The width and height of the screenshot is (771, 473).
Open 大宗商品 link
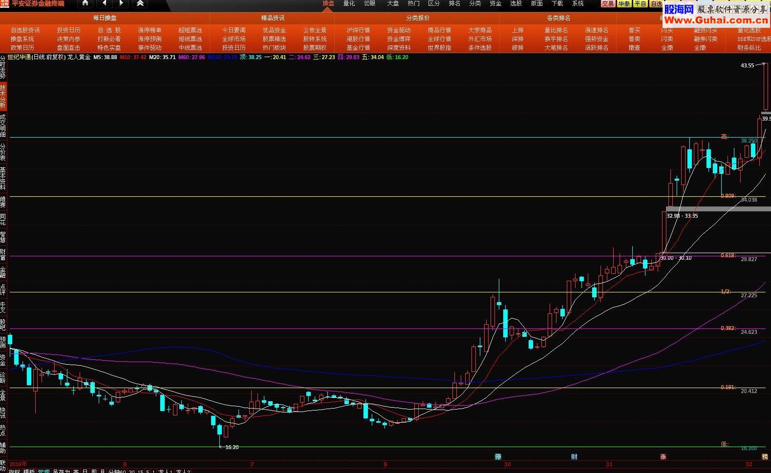[x=480, y=30]
